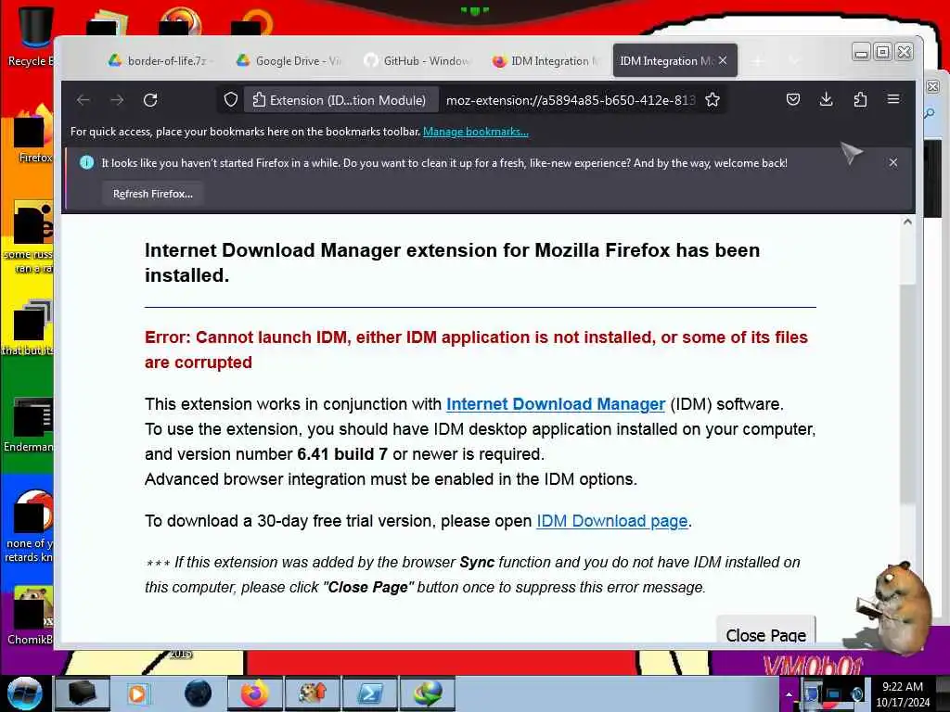Image resolution: width=950 pixels, height=712 pixels.
Task: Click the animal with arrow taskbar icon
Action: [x=312, y=693]
